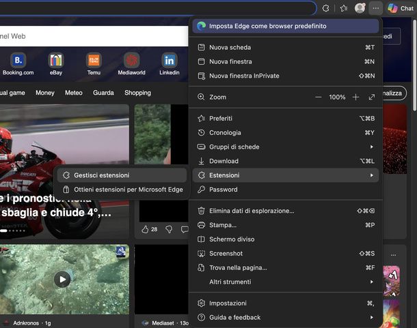
Task: Click the three dots on the right side card
Action: 393,255
